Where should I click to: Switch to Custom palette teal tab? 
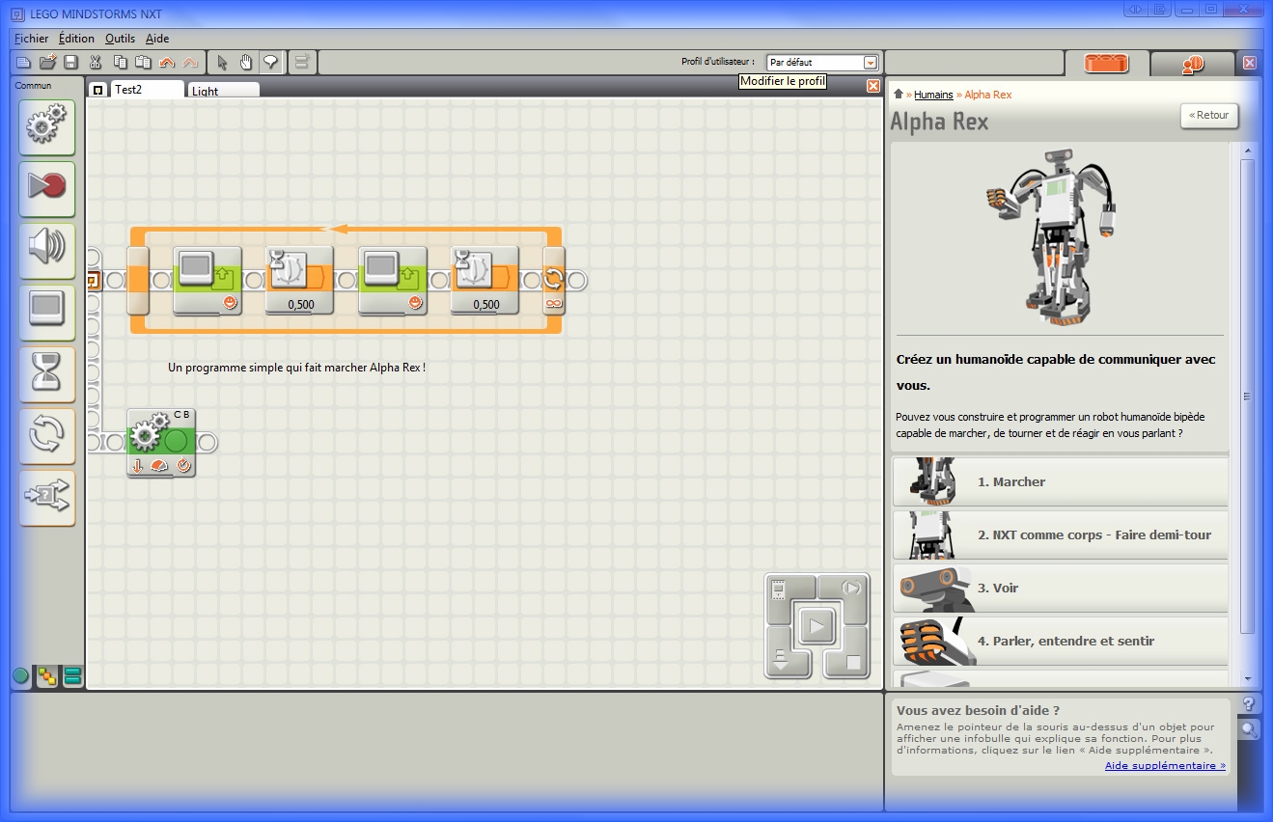[72, 676]
